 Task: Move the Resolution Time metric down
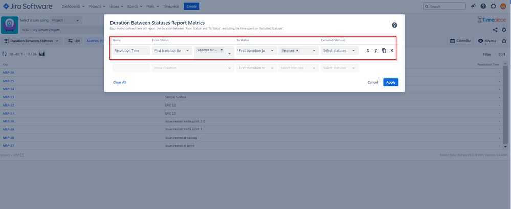pos(376,50)
